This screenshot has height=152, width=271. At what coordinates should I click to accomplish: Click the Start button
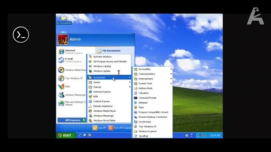[x=66, y=135]
